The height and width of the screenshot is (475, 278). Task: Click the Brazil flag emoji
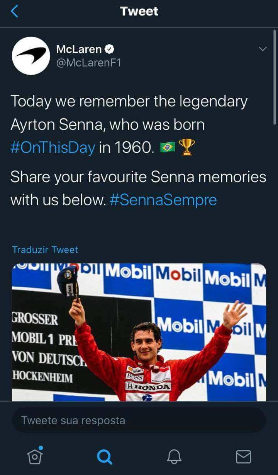(168, 147)
